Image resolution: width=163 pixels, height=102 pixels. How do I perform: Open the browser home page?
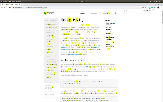[x=10, y=7]
